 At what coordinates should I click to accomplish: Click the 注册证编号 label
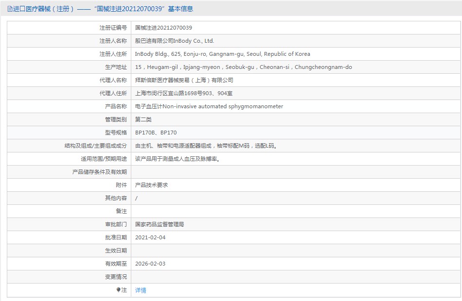point(113,28)
